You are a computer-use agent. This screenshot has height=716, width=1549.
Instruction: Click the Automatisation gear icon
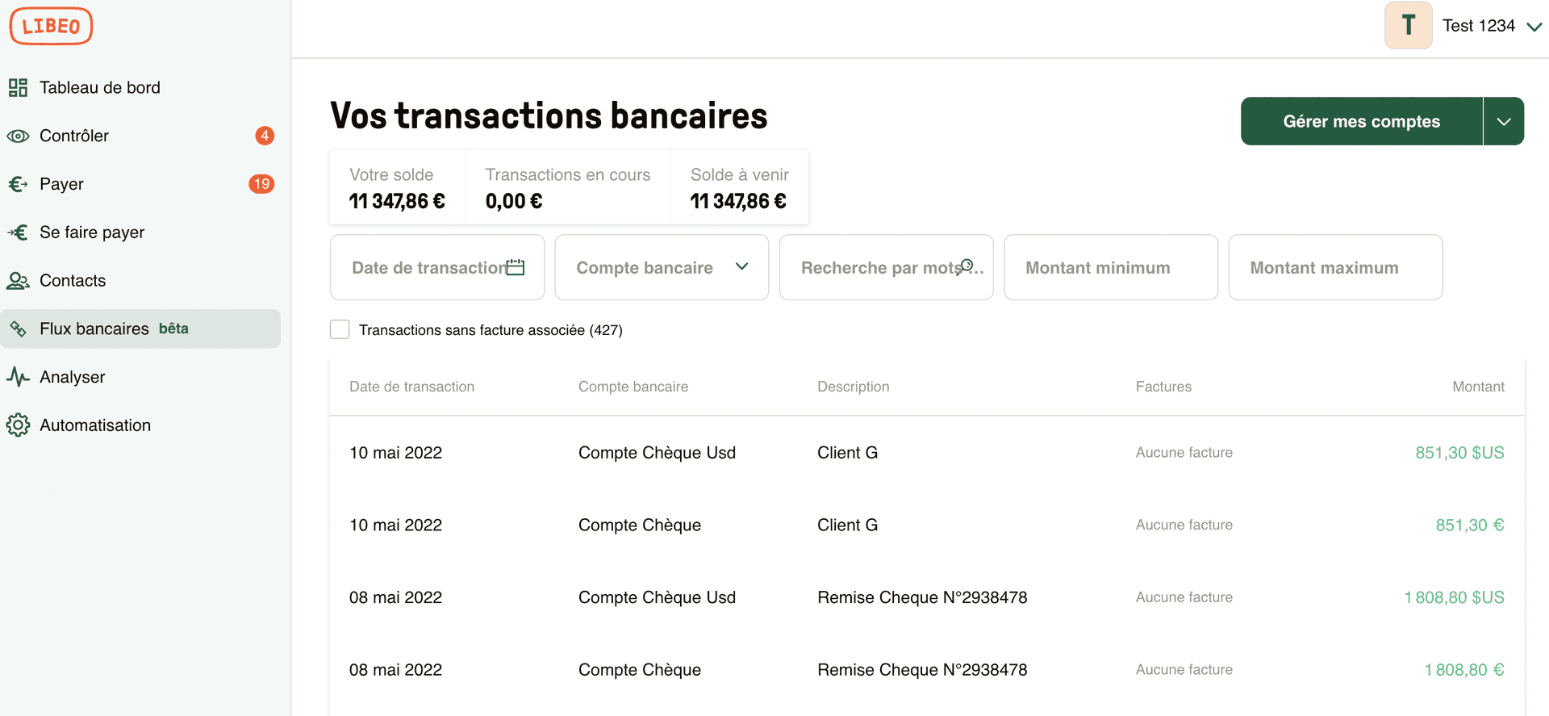click(x=18, y=425)
